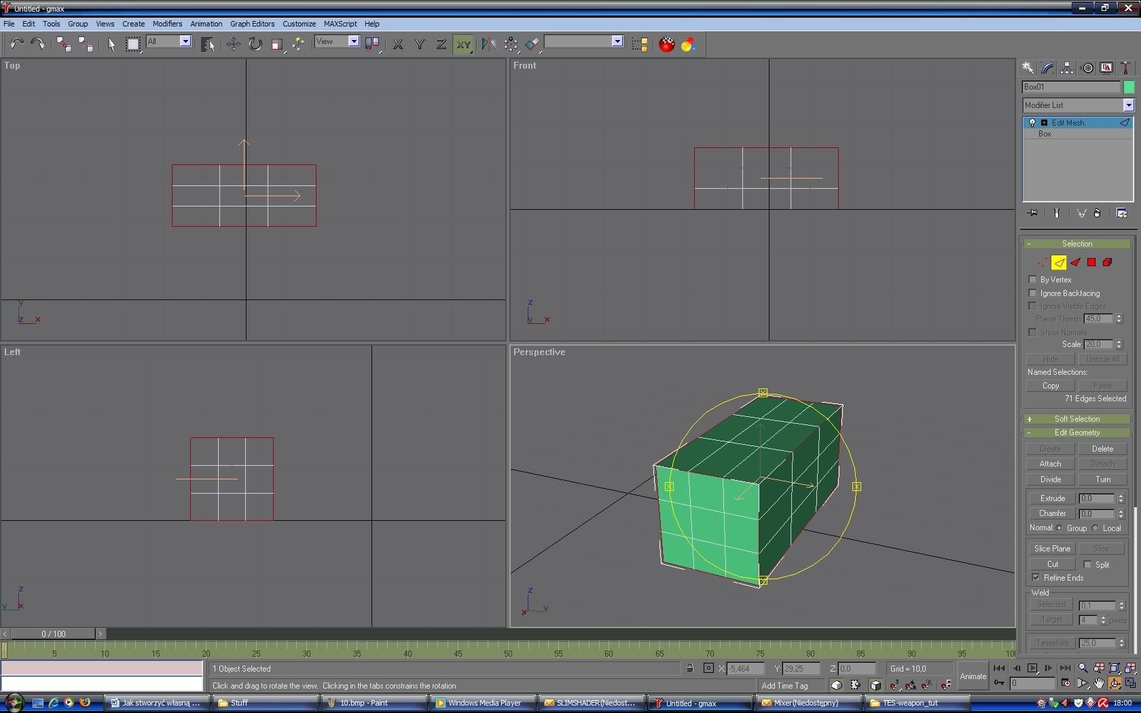Screen dimensions: 1141x713
Task: Open the selection filter All dropdown
Action: coord(185,41)
